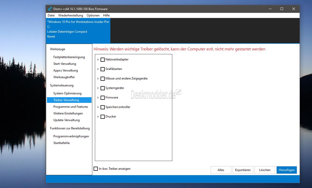Enable the Systemgeräte checkbox
312x188 pixels.
click(103, 88)
